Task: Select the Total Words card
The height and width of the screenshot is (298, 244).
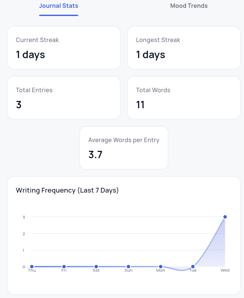Action: [184, 98]
